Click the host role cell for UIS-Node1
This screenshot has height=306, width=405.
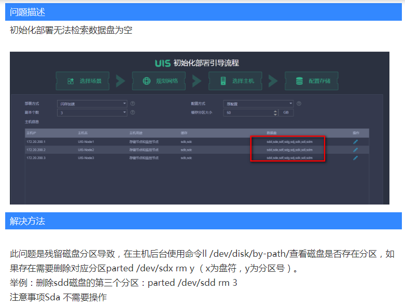(144, 142)
